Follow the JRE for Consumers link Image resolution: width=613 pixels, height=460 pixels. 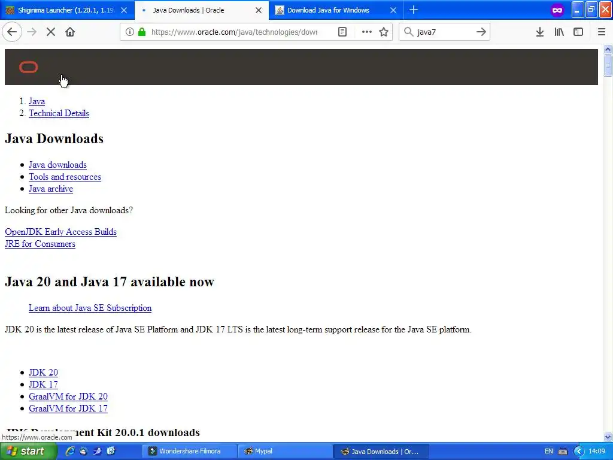tap(40, 244)
